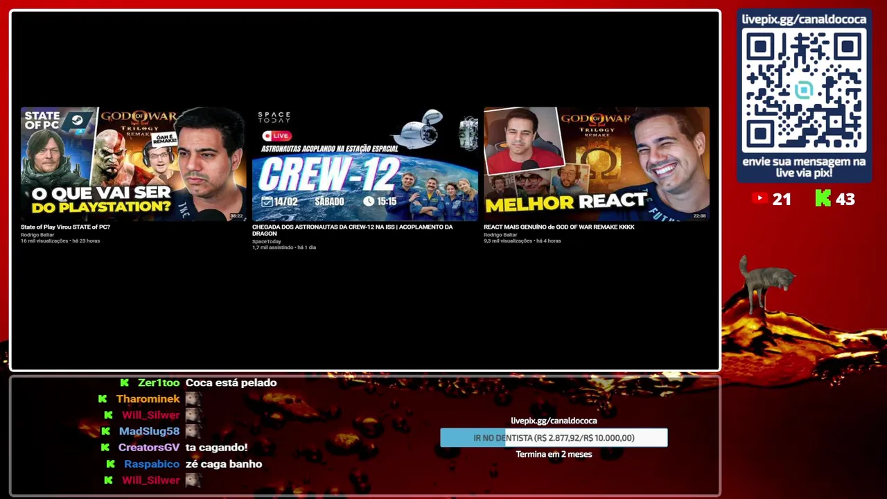This screenshot has height=499, width=887.
Task: Click the livepix.gg/canaldococa text above QR code
Action: click(x=804, y=19)
